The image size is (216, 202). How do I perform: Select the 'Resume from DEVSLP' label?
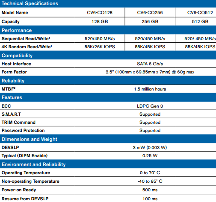coord(25,199)
